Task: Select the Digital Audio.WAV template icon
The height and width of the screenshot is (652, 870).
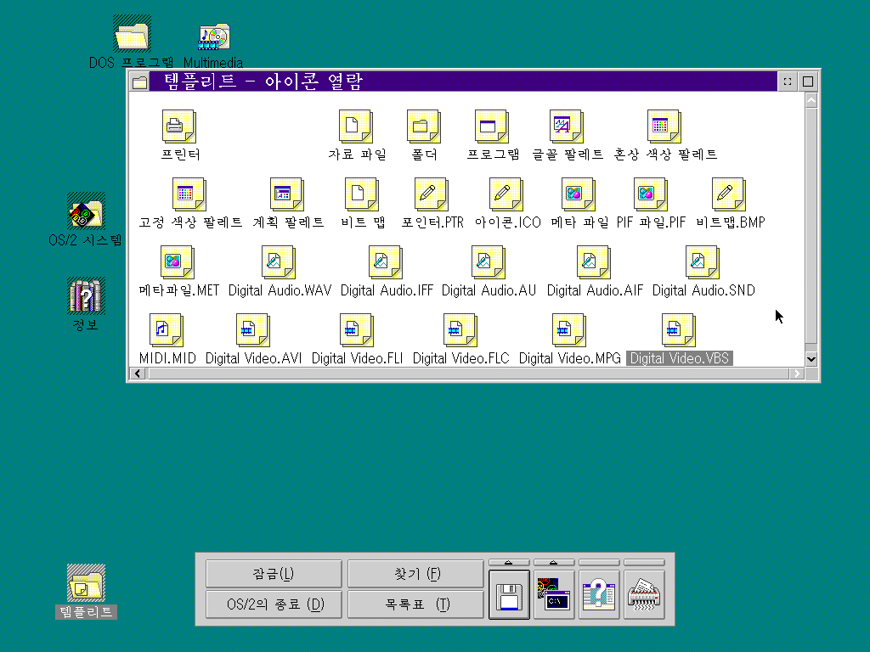Action: [x=279, y=262]
